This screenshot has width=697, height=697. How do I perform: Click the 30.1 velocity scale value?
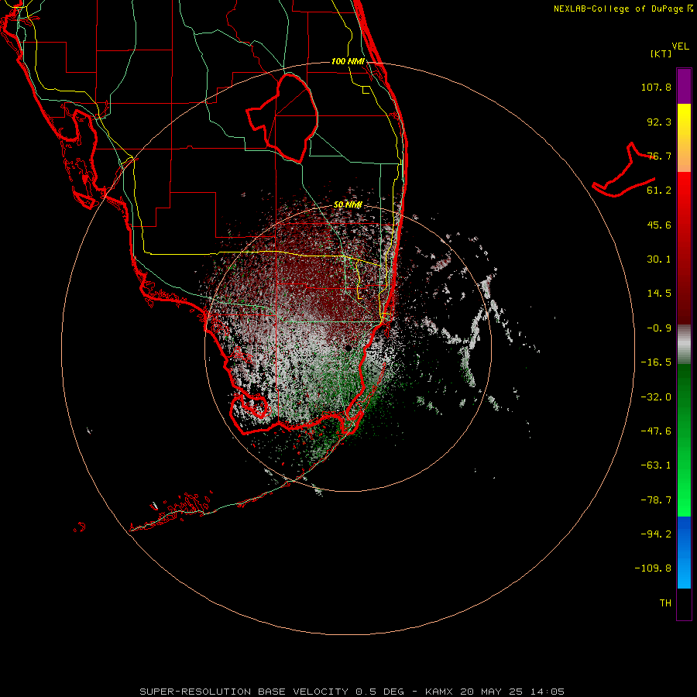659,259
